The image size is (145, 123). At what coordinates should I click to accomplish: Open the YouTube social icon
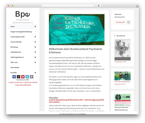(23, 77)
